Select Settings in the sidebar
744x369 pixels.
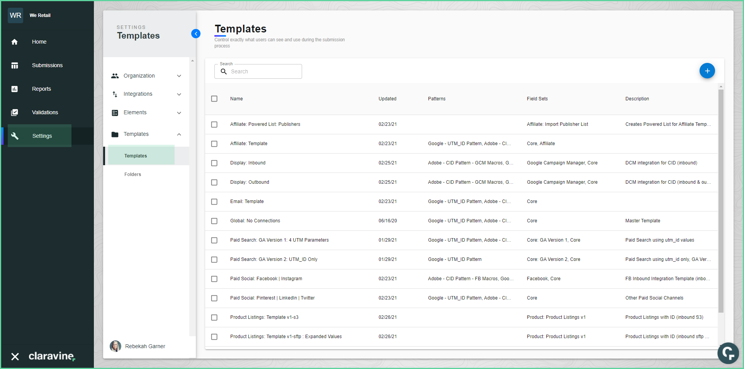(x=42, y=136)
